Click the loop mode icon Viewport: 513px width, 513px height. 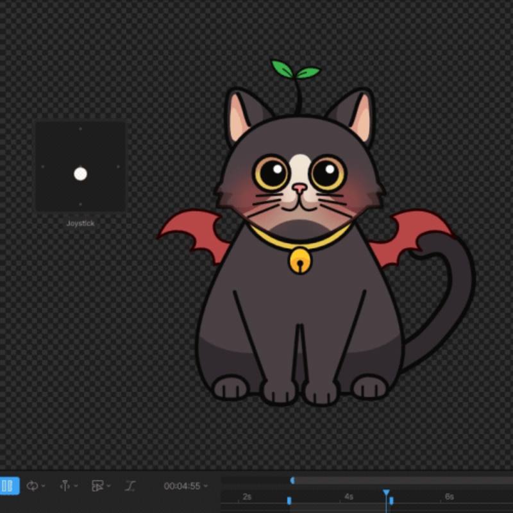coord(32,486)
